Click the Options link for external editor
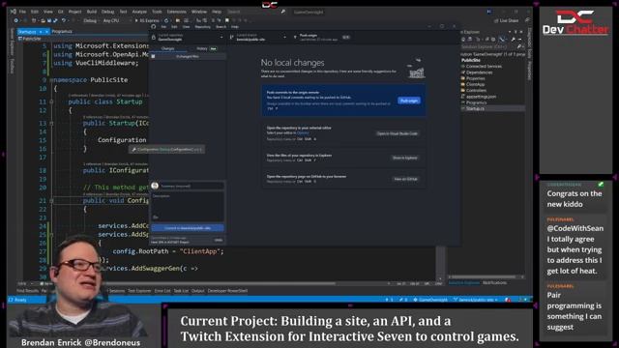 [x=303, y=133]
